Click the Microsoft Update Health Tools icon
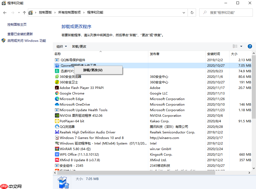The height and width of the screenshot is (189, 256). (57, 110)
